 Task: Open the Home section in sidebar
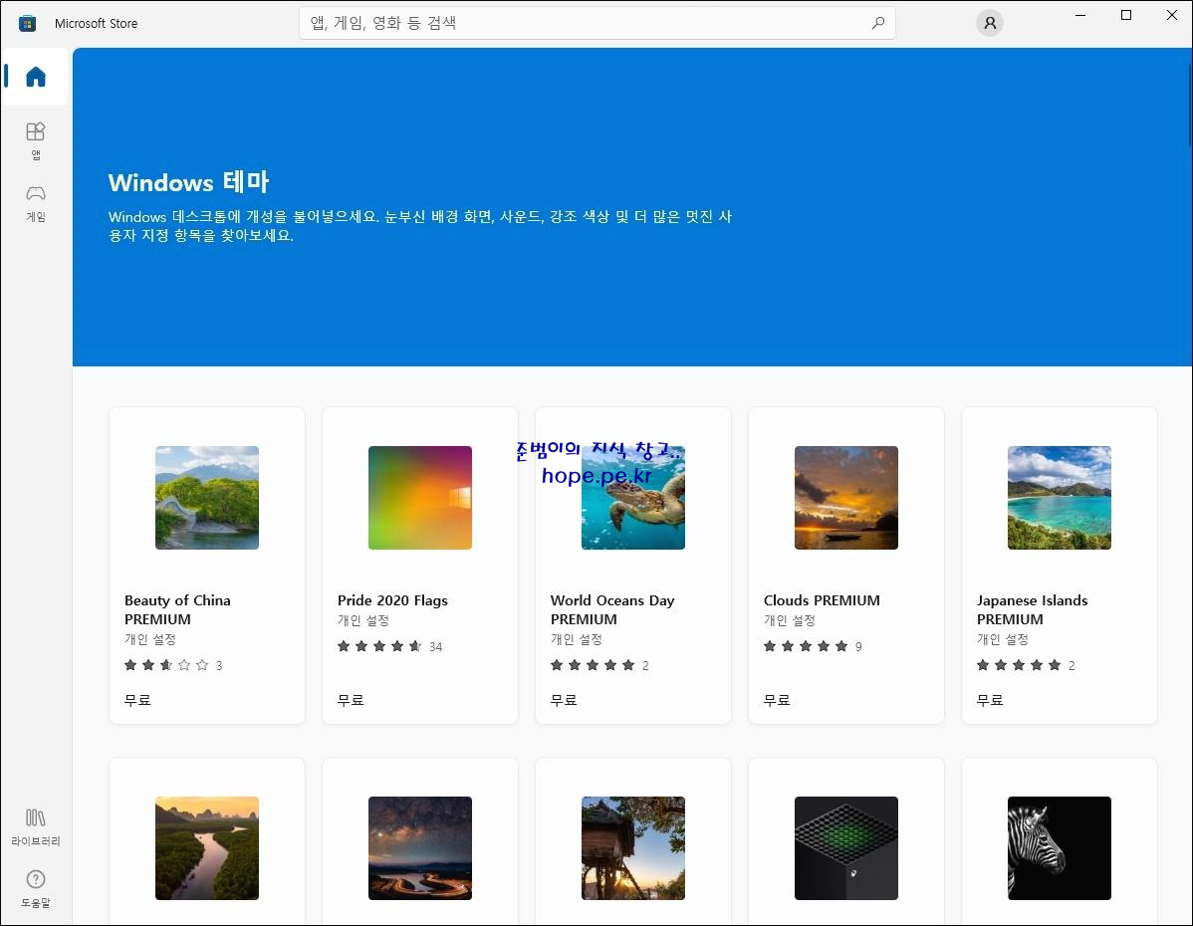[x=36, y=77]
